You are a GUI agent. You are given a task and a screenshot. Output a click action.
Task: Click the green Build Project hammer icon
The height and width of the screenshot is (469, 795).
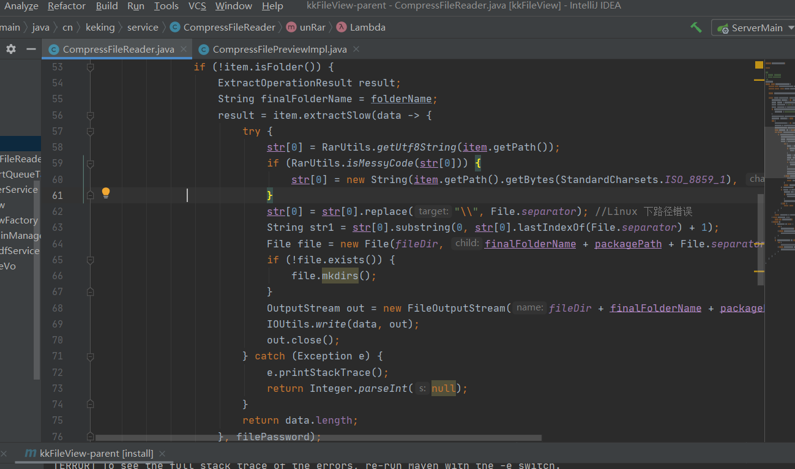tap(696, 28)
